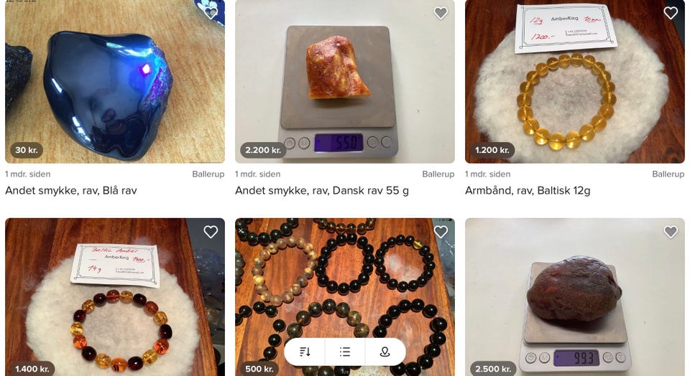Tap heart on 1.400 kr. bracelet listing
Screen dimensions: 690x376
click(211, 232)
